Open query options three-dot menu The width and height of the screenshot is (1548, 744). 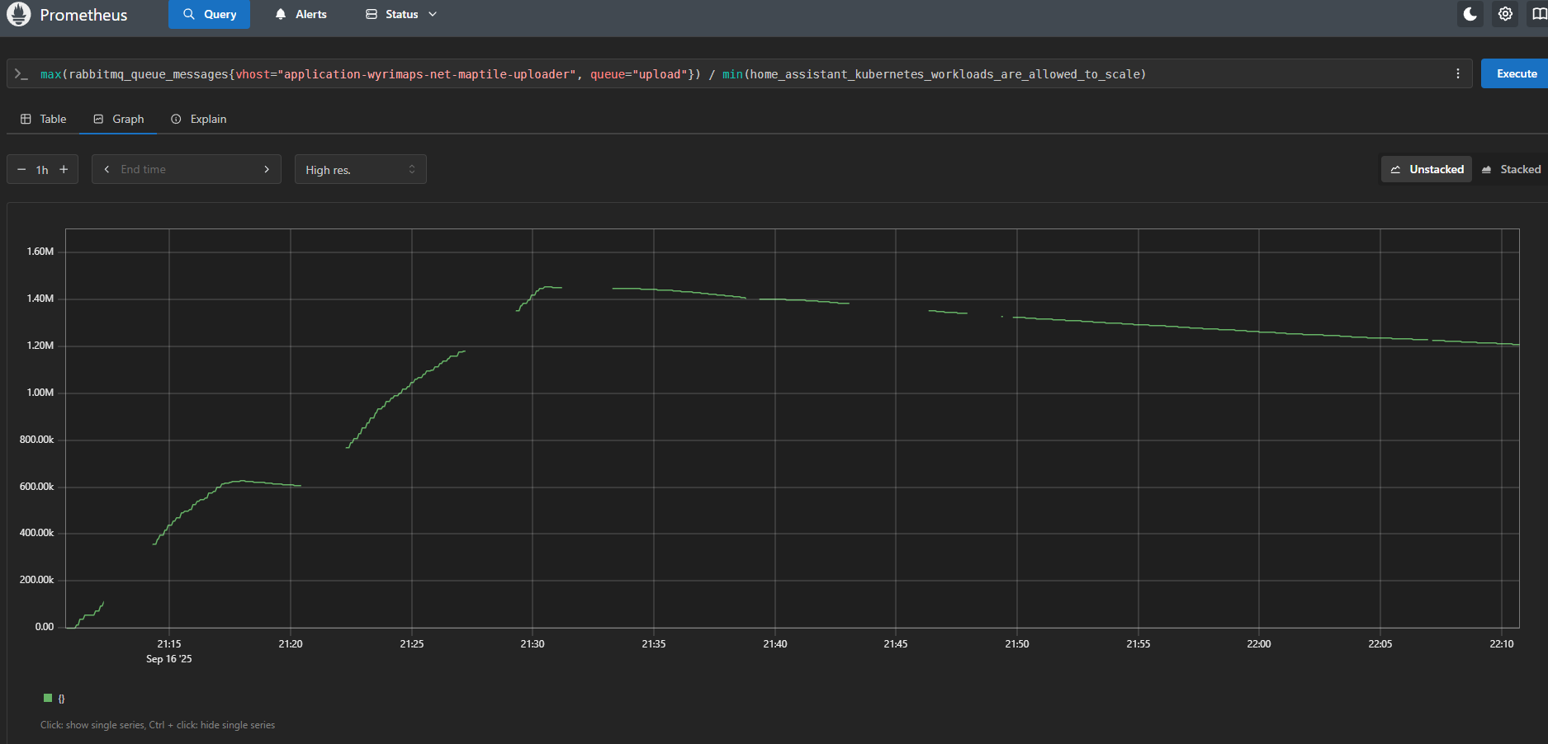pos(1458,74)
